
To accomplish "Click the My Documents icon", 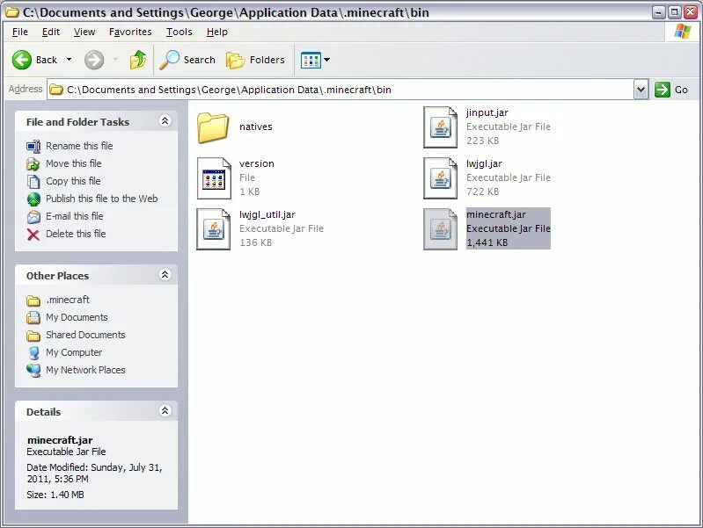I will (x=33, y=317).
